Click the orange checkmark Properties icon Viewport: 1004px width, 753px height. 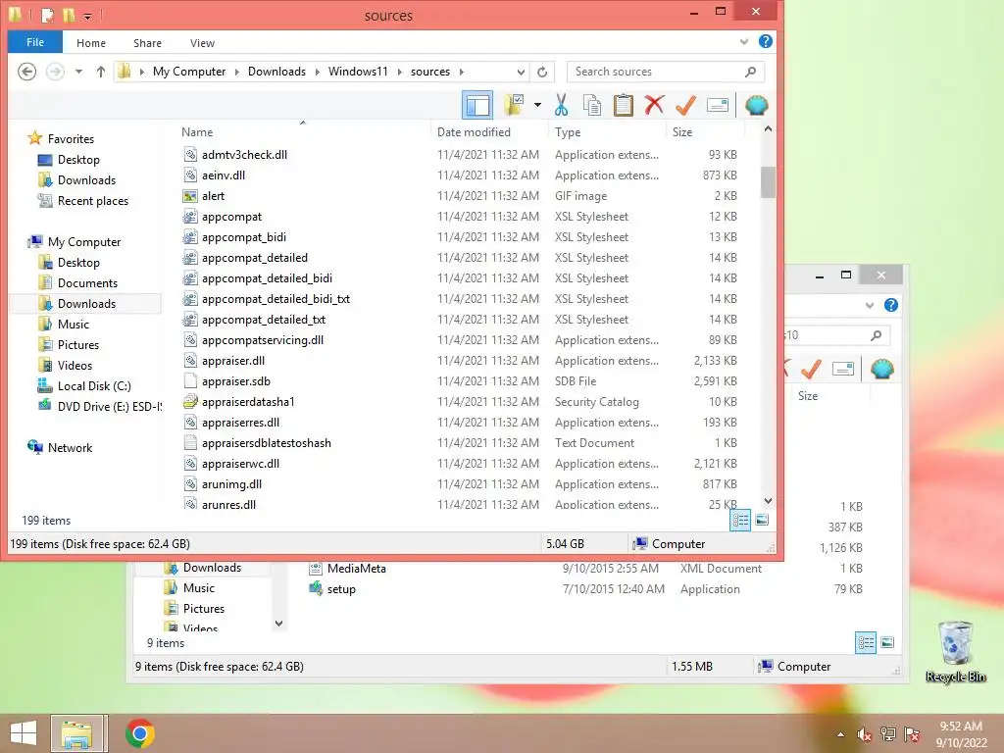click(685, 105)
